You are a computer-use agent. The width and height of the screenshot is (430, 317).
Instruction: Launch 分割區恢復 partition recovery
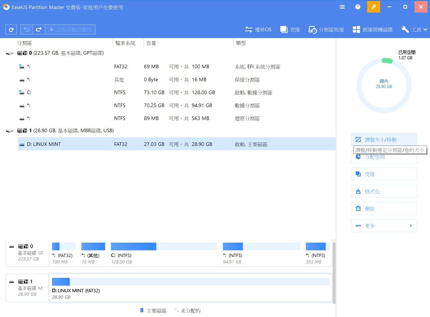(326, 29)
